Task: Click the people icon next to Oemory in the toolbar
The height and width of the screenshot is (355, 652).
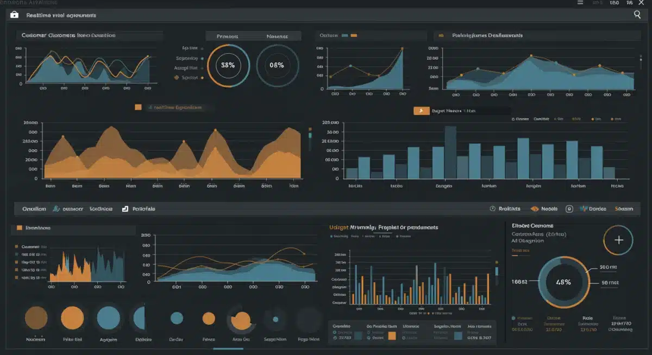Action: 56,208
